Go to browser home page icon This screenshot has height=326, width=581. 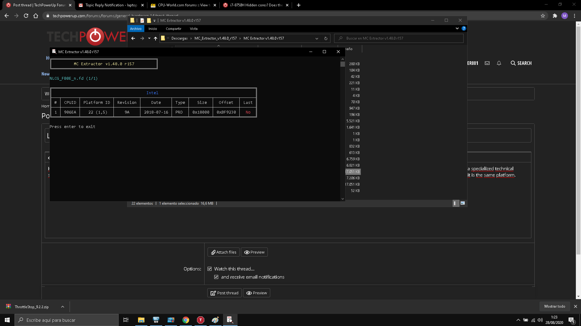(36, 16)
